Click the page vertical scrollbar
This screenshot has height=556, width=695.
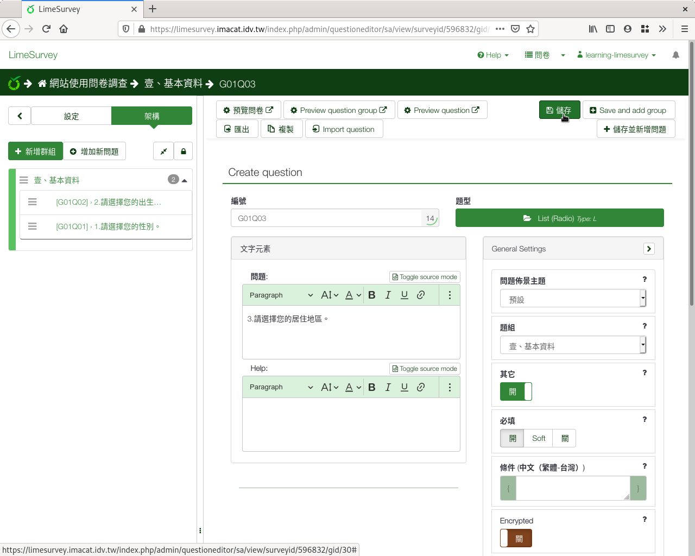pyautogui.click(x=691, y=174)
